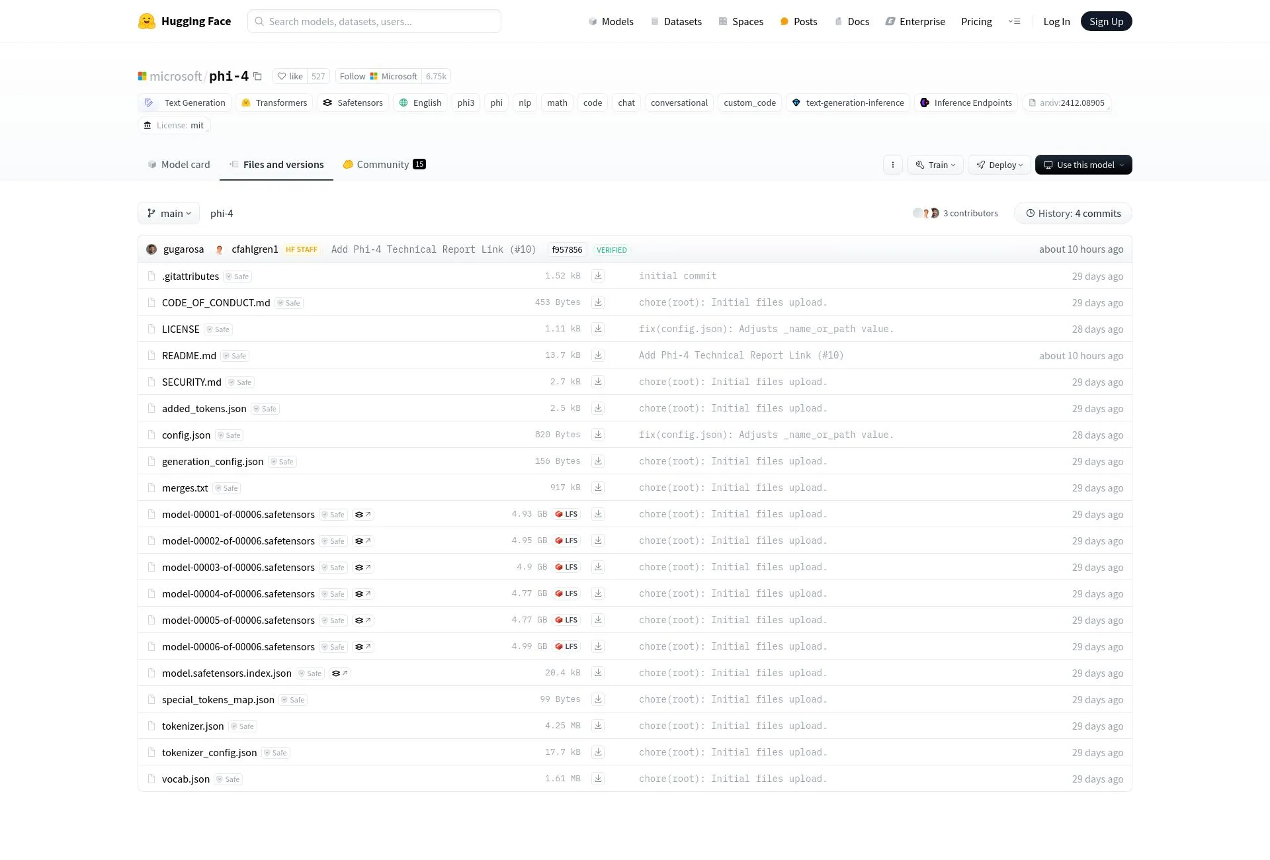
Task: View History: 4 commits
Action: 1073,213
